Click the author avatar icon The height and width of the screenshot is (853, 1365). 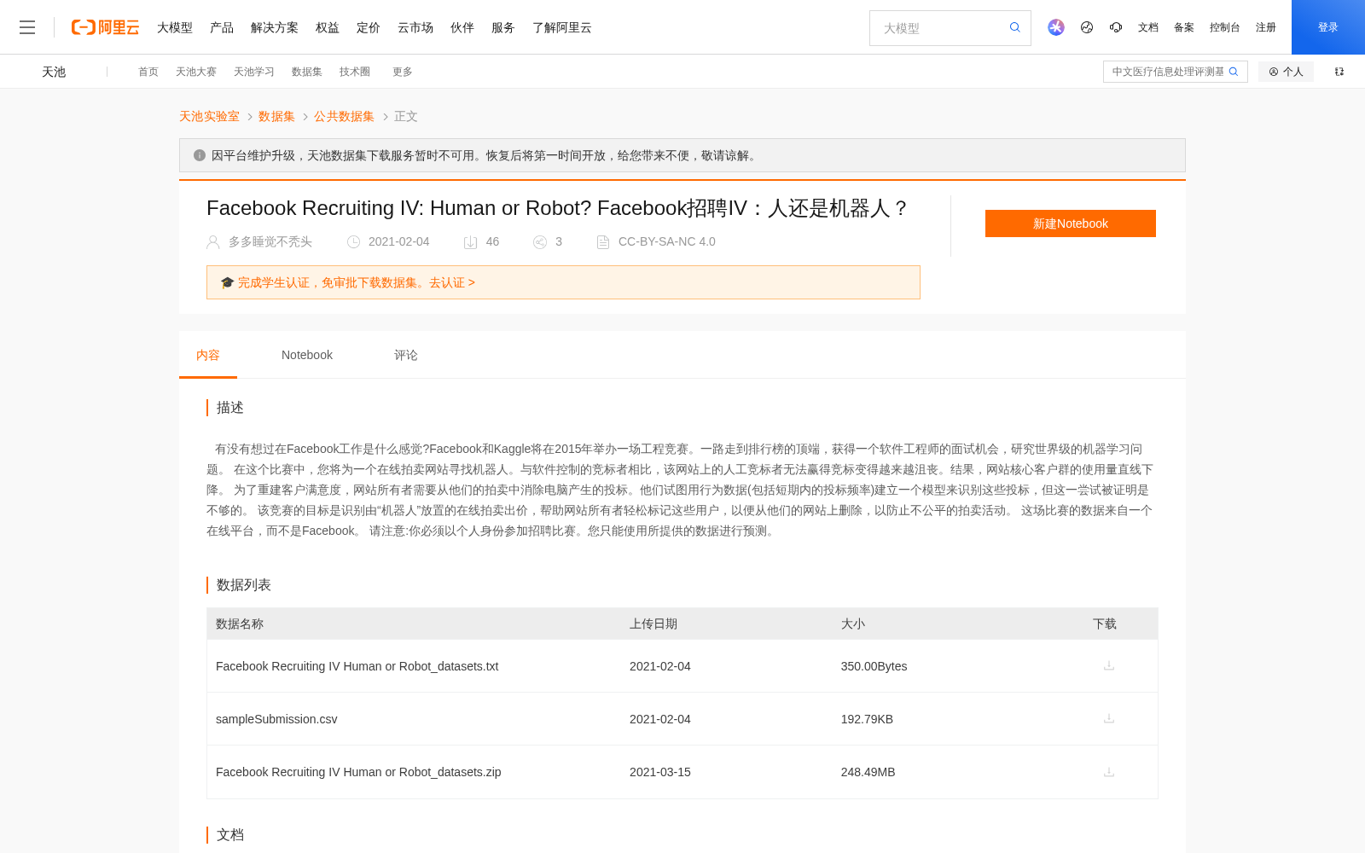[x=213, y=242]
